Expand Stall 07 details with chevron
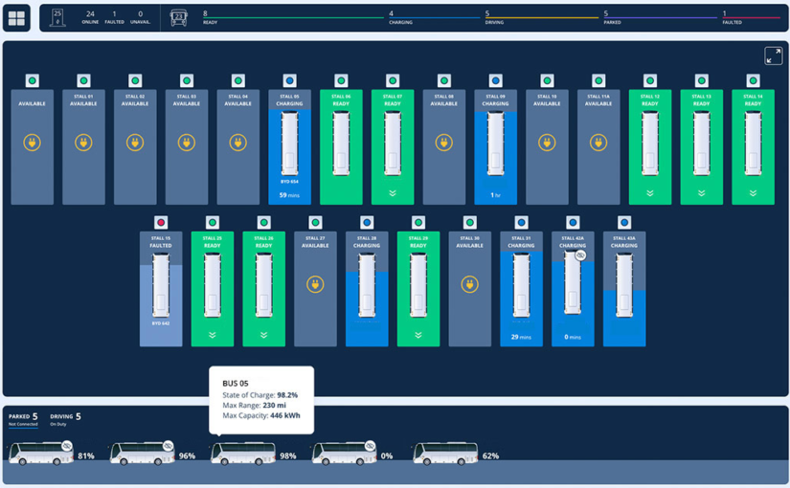Screen dimensions: 790x488 393,193
